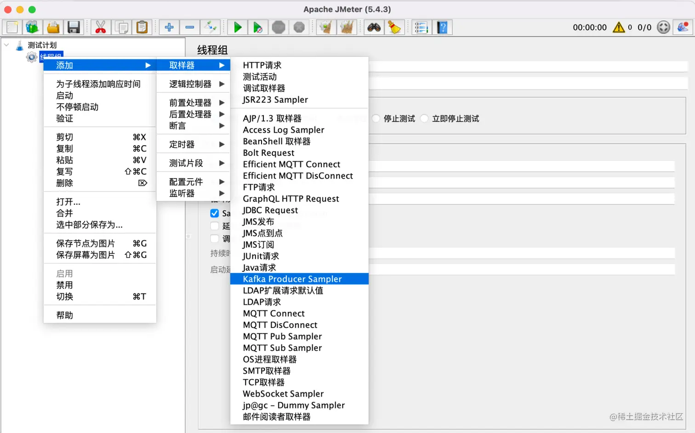Screen dimensions: 695x433
Task: Click the thread group name input field
Action: pyautogui.click(x=528, y=67)
